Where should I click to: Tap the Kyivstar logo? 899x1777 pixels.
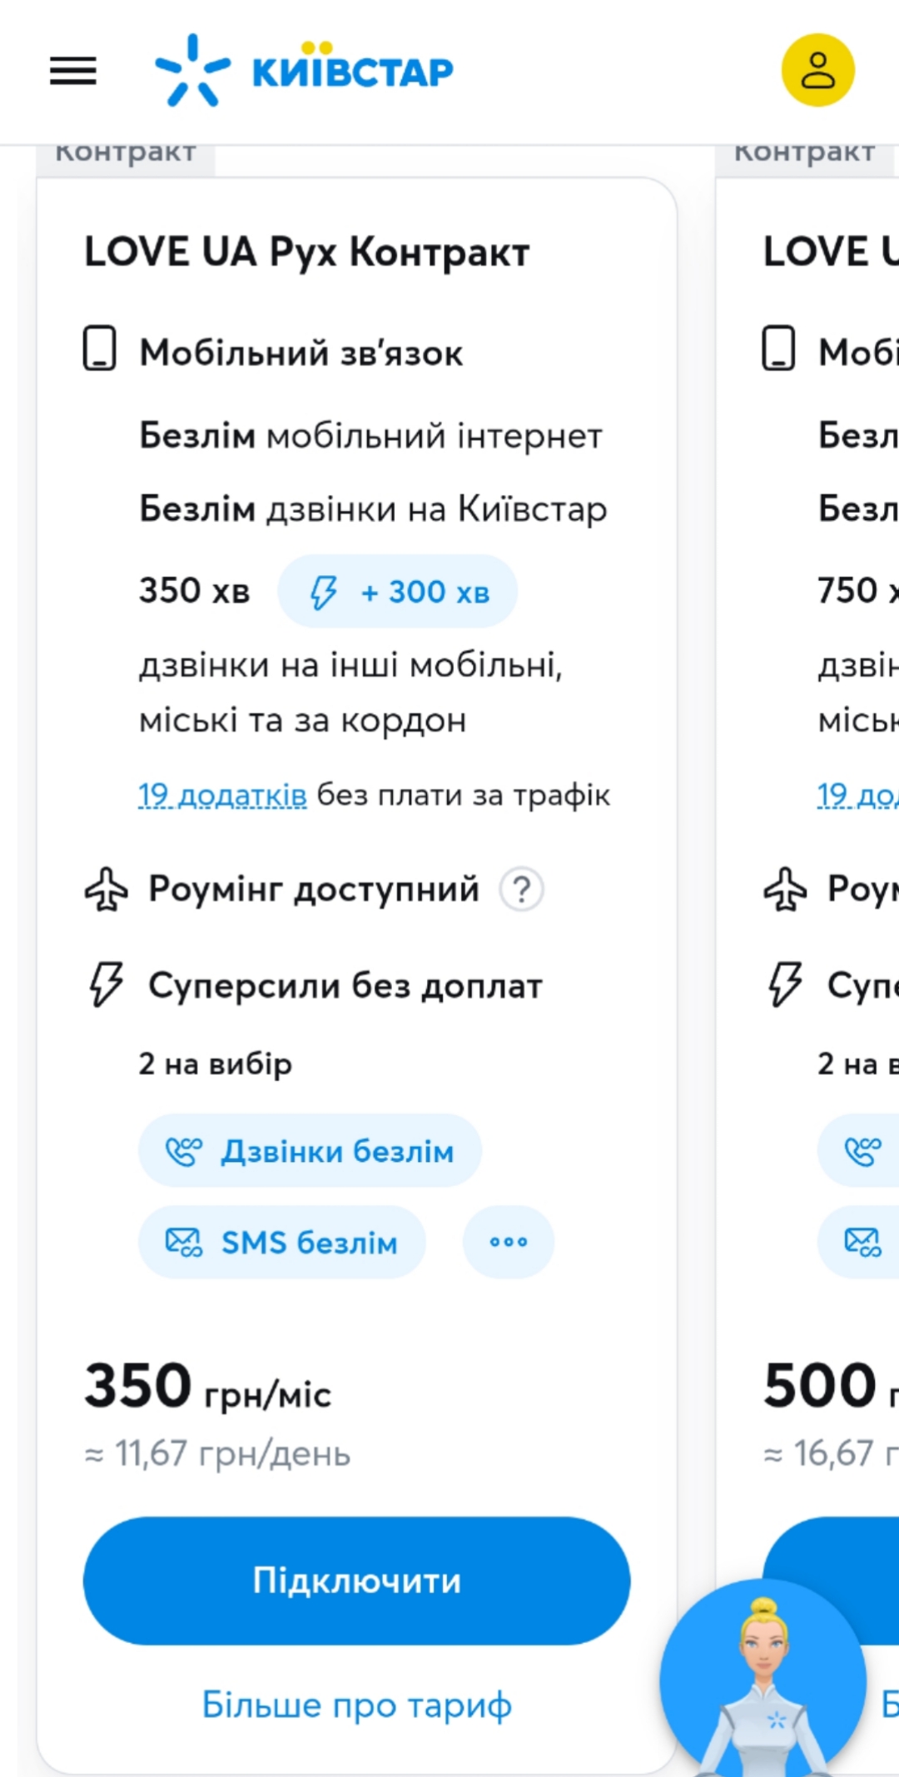click(x=305, y=71)
